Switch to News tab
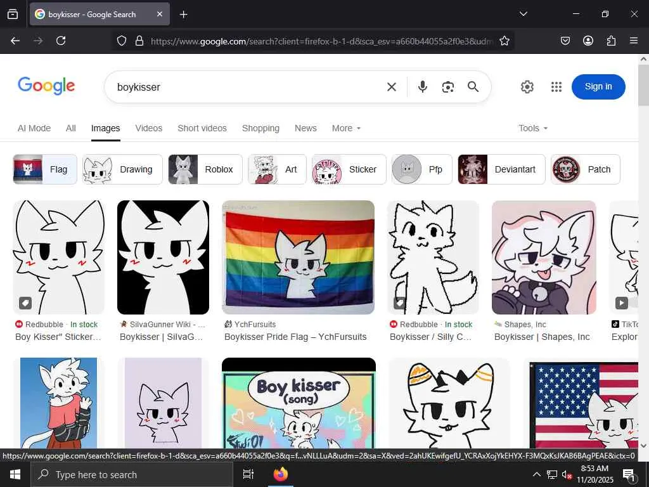The image size is (649, 487). 305,128
